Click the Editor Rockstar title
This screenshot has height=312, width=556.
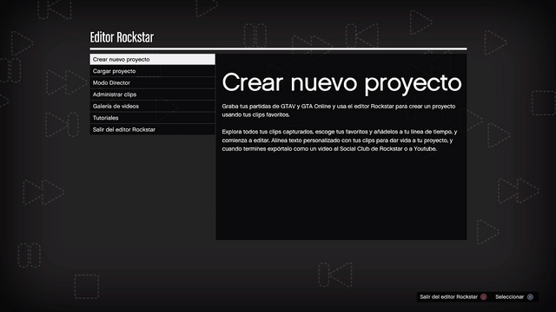[x=122, y=37]
